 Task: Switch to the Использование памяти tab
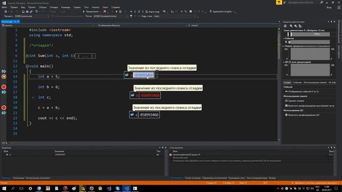315,83
